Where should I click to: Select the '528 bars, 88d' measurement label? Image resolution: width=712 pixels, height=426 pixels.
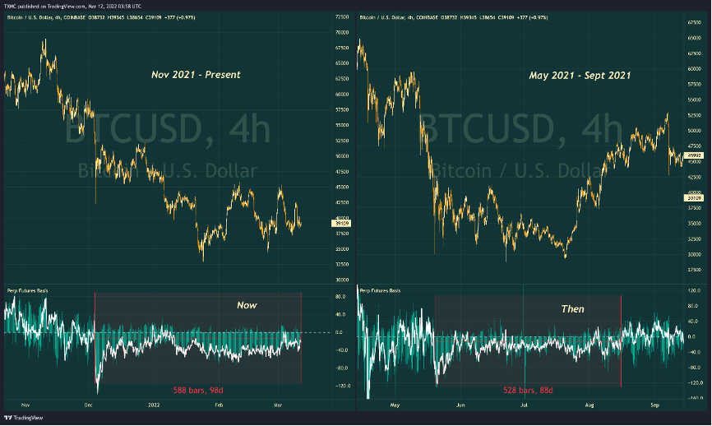pyautogui.click(x=528, y=390)
